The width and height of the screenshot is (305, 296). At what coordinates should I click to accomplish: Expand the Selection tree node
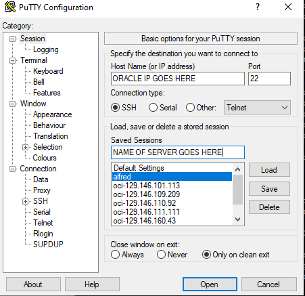tap(25, 148)
